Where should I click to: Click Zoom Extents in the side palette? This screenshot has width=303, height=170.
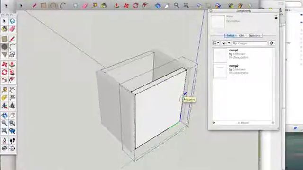point(4,131)
